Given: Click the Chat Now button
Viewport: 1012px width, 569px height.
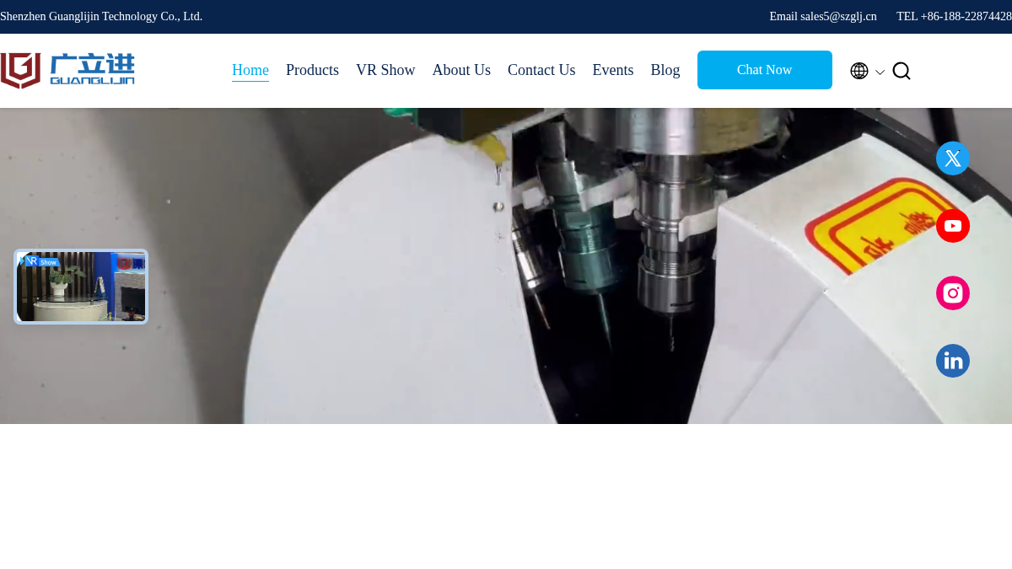Looking at the screenshot, I should point(765,70).
